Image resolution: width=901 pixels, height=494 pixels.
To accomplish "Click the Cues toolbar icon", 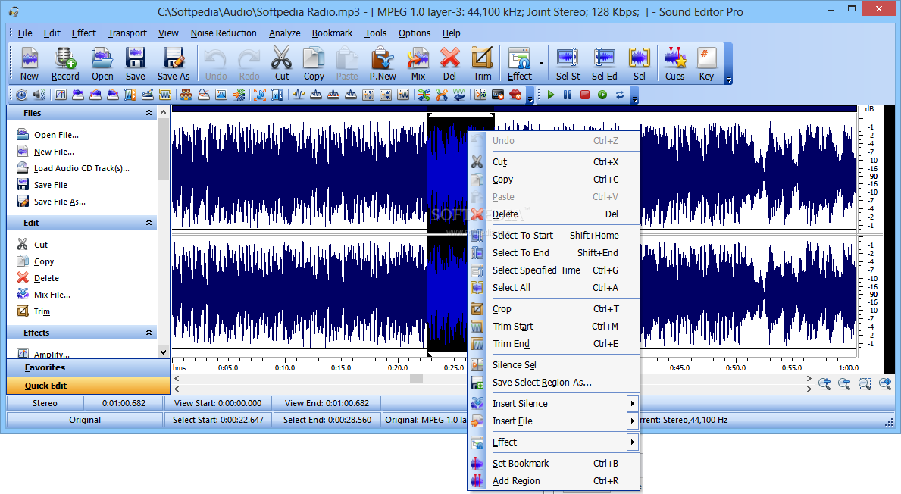I will tap(674, 64).
